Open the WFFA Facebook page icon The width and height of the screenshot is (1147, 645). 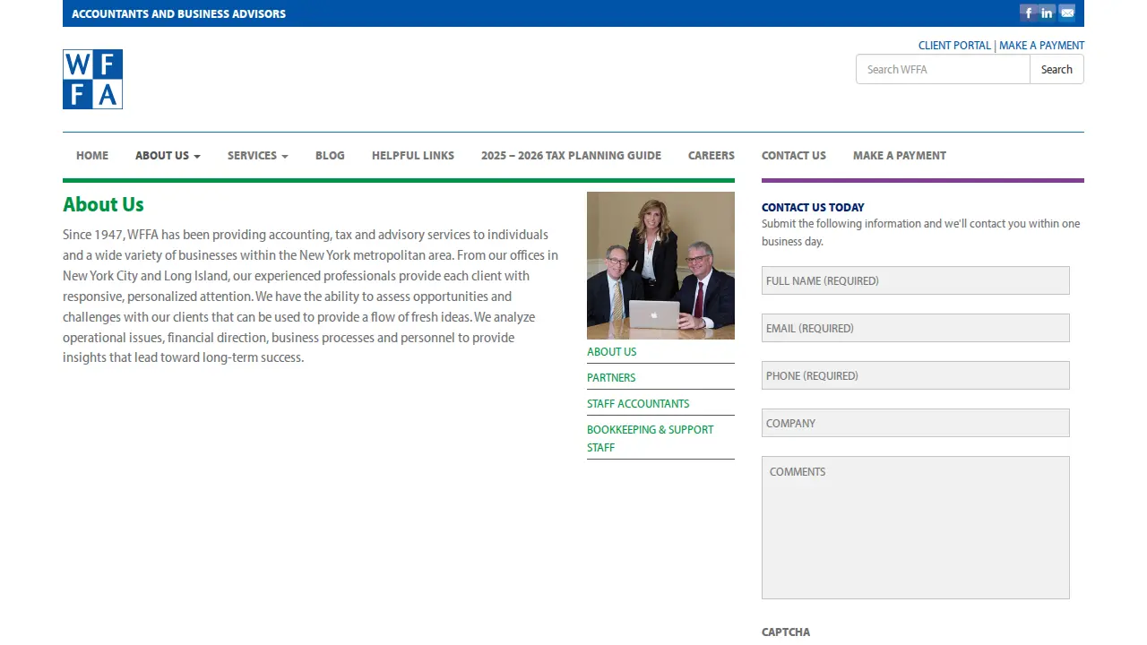(x=1028, y=13)
